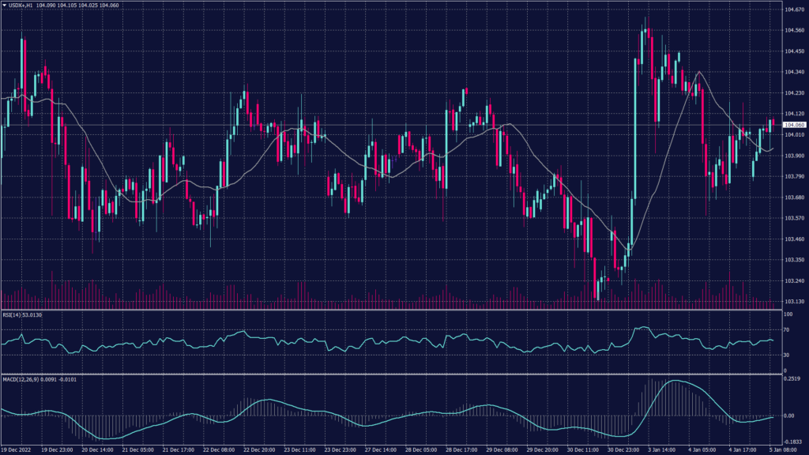Click the MACD 0.2519 scale label
The height and width of the screenshot is (455, 809).
point(792,379)
